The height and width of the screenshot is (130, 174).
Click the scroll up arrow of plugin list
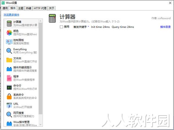click(x=40, y=21)
